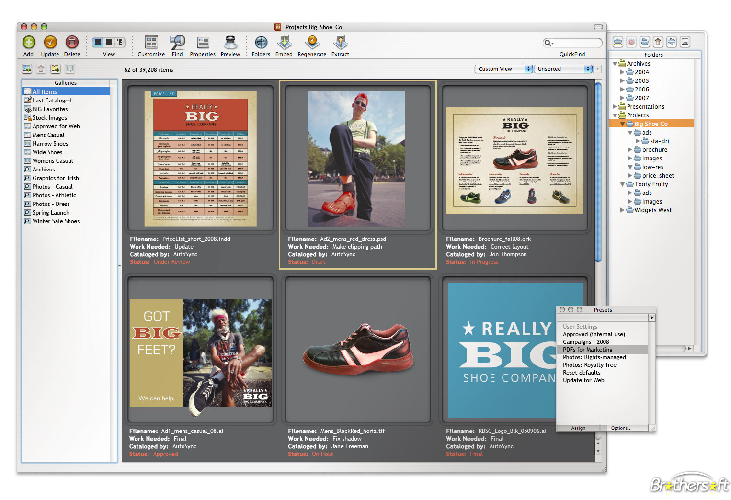Click the red Delete icon
The height and width of the screenshot is (500, 731).
(72, 43)
